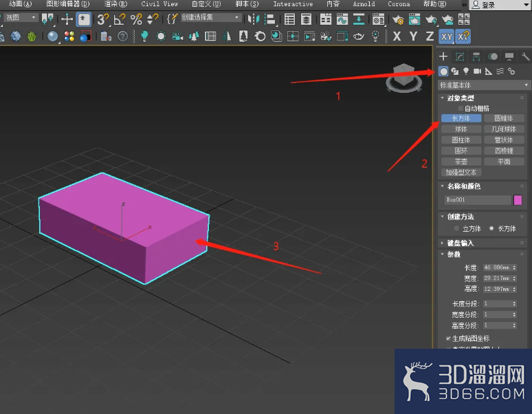Click the Select and Place tool icon

pos(83,19)
